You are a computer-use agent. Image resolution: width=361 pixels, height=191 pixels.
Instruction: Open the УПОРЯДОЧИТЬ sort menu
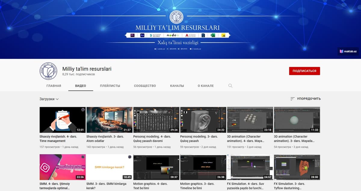click(x=305, y=99)
